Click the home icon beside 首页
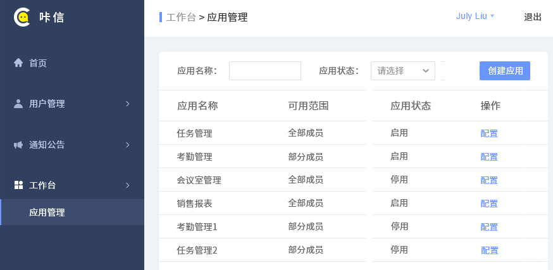The image size is (553, 270). tap(18, 63)
